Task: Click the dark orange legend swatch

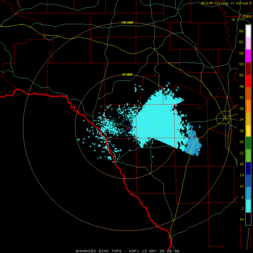Action: tap(248, 94)
